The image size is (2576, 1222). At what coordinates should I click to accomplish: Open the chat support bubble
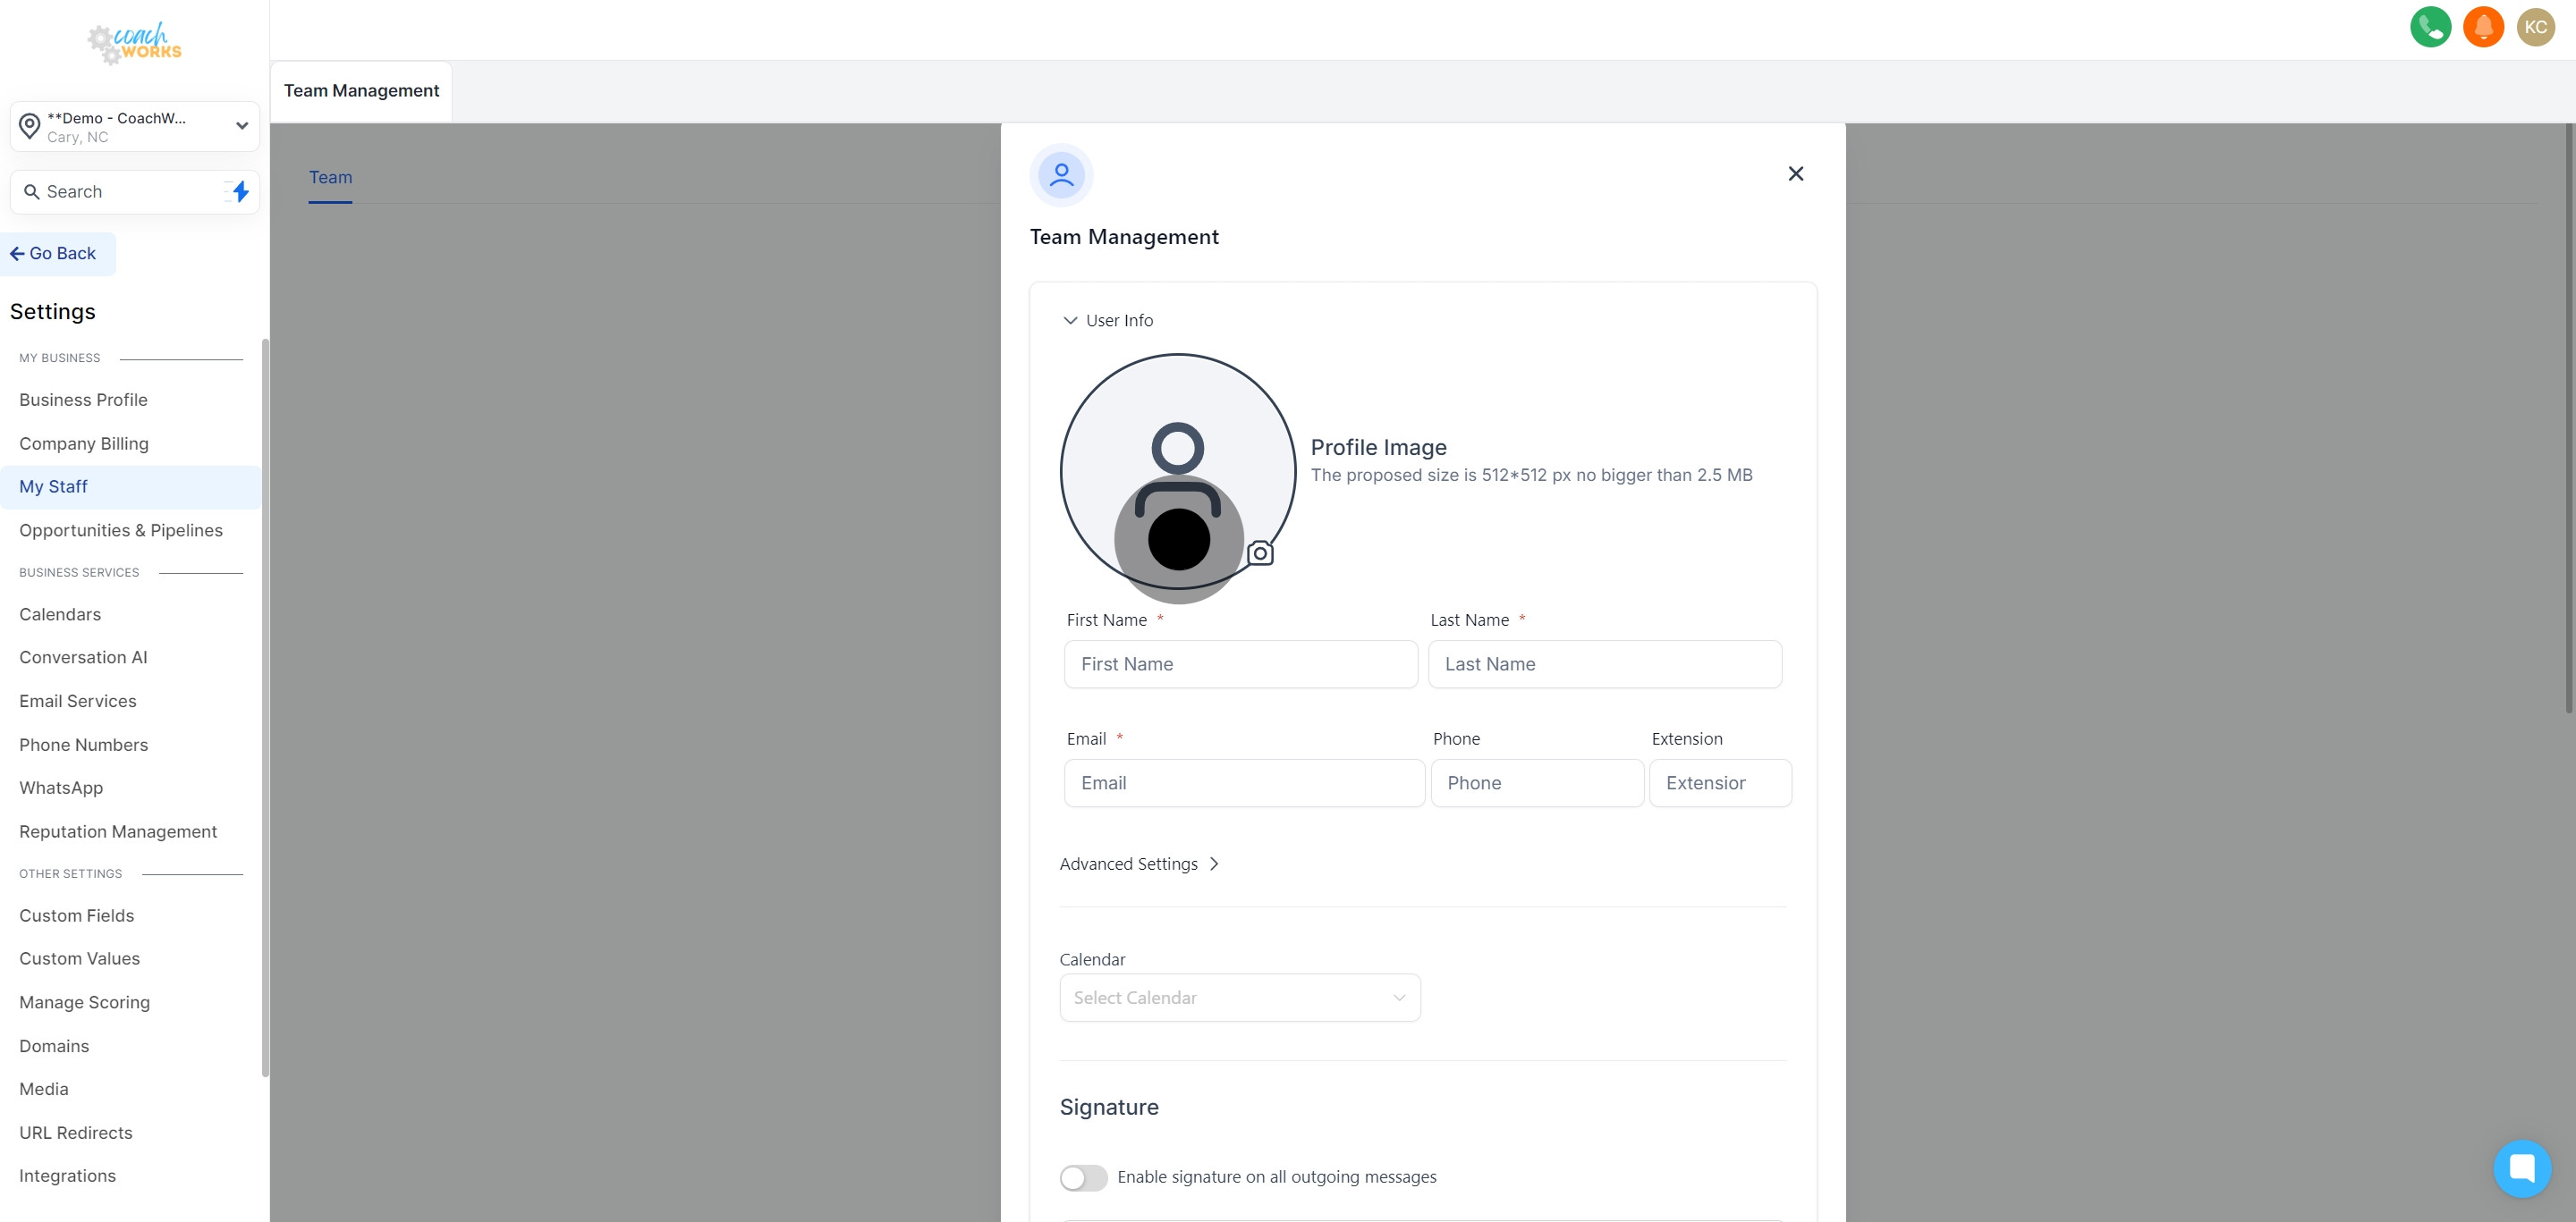pos(2523,1168)
